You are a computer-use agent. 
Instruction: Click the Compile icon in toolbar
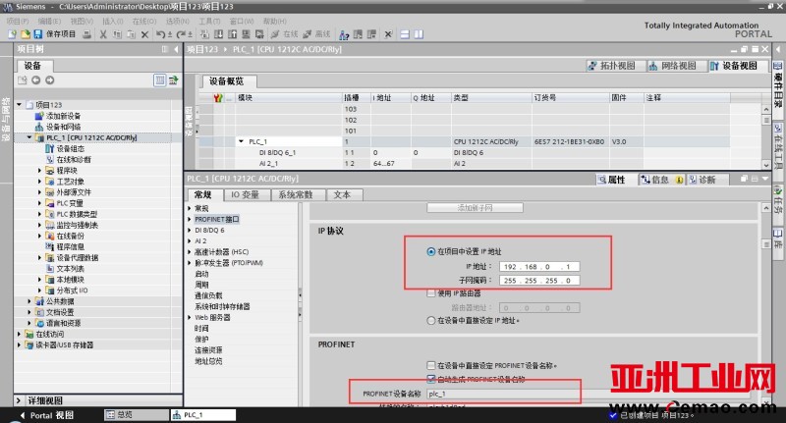[204, 34]
